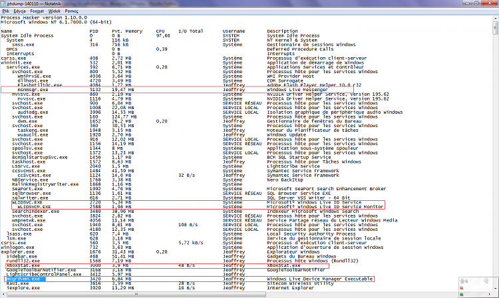Click the 'Nero BackItUp' description
The width and height of the screenshot is (499, 298).
285,180
